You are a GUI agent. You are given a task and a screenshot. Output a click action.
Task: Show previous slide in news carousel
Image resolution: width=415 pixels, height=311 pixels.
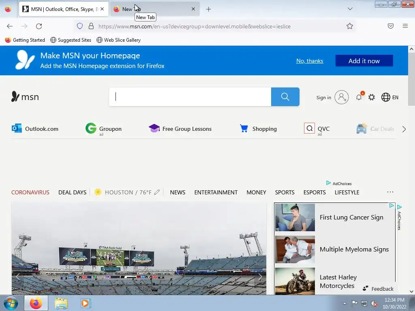18,277
